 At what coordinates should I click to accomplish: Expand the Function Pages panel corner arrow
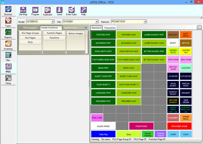(64, 52)
